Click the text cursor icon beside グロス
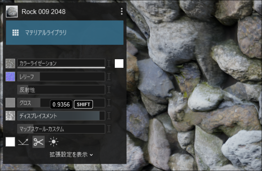The height and width of the screenshot is (171, 262). pyautogui.click(x=109, y=103)
